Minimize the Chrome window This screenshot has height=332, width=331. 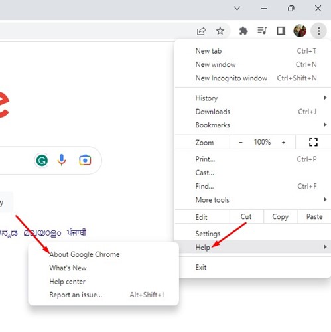(264, 9)
